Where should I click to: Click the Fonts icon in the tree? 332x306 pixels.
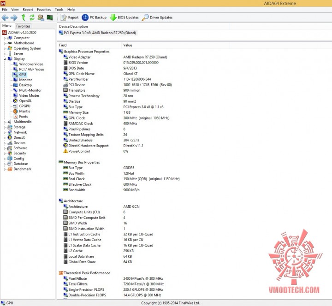click(15, 117)
